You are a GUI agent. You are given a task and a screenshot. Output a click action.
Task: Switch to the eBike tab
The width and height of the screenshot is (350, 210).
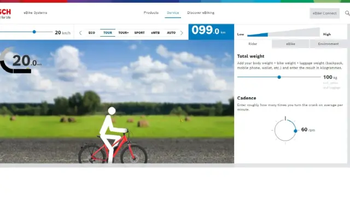click(x=290, y=44)
